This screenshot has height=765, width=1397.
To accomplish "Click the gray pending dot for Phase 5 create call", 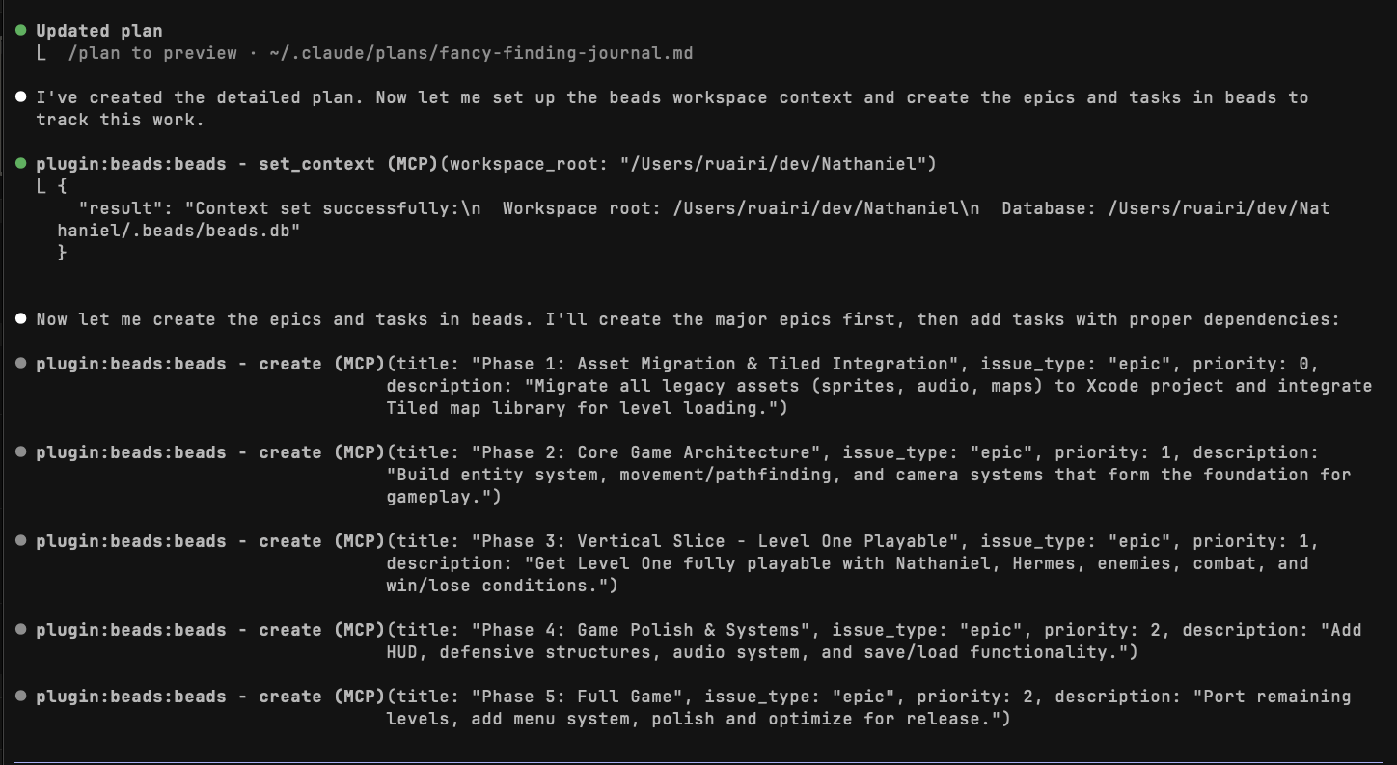I will 21,697.
